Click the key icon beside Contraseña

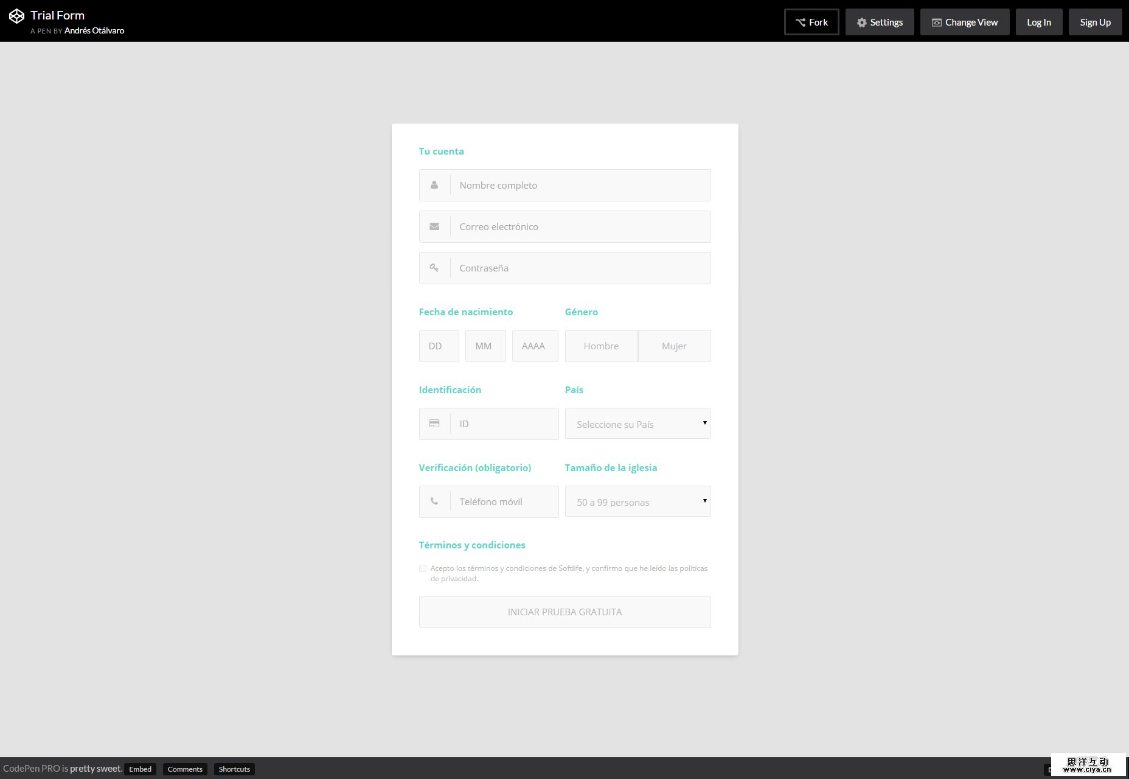point(434,267)
